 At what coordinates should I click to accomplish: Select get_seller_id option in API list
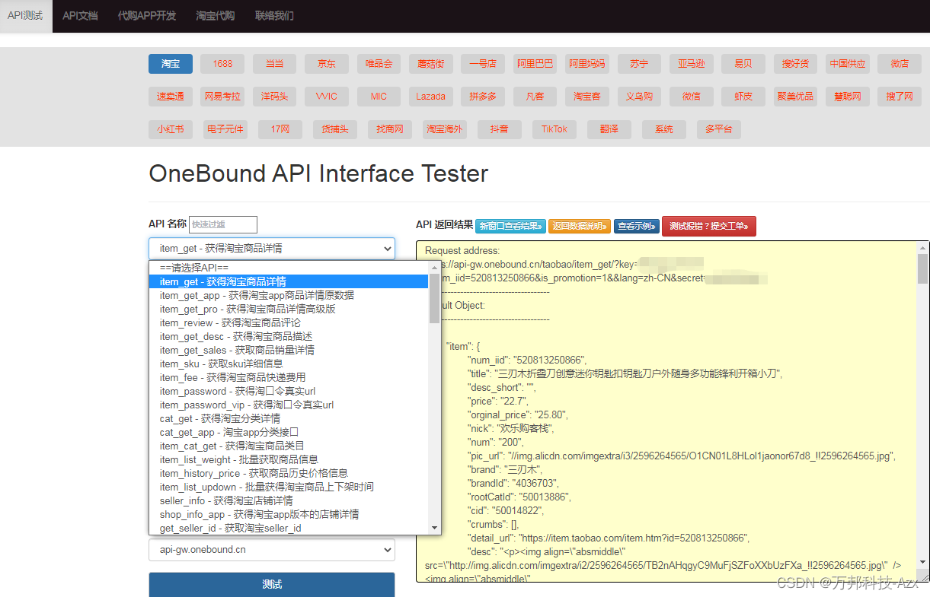[289, 528]
